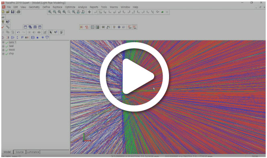This screenshot has height=158, width=267.
Task: Click the cascade windows icon
Action: coord(30,27)
